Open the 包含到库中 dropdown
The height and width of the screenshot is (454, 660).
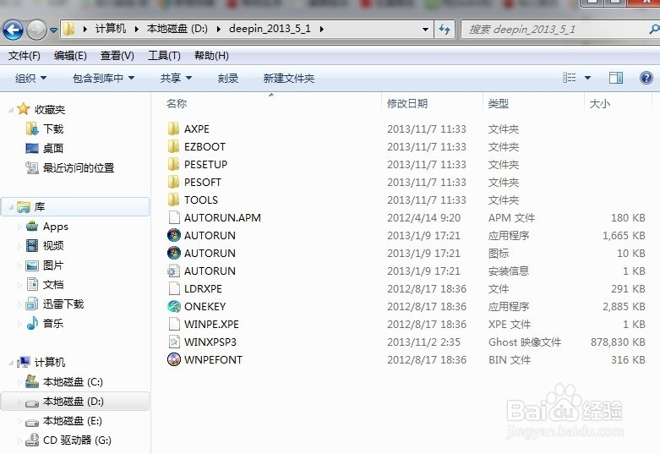click(x=104, y=79)
